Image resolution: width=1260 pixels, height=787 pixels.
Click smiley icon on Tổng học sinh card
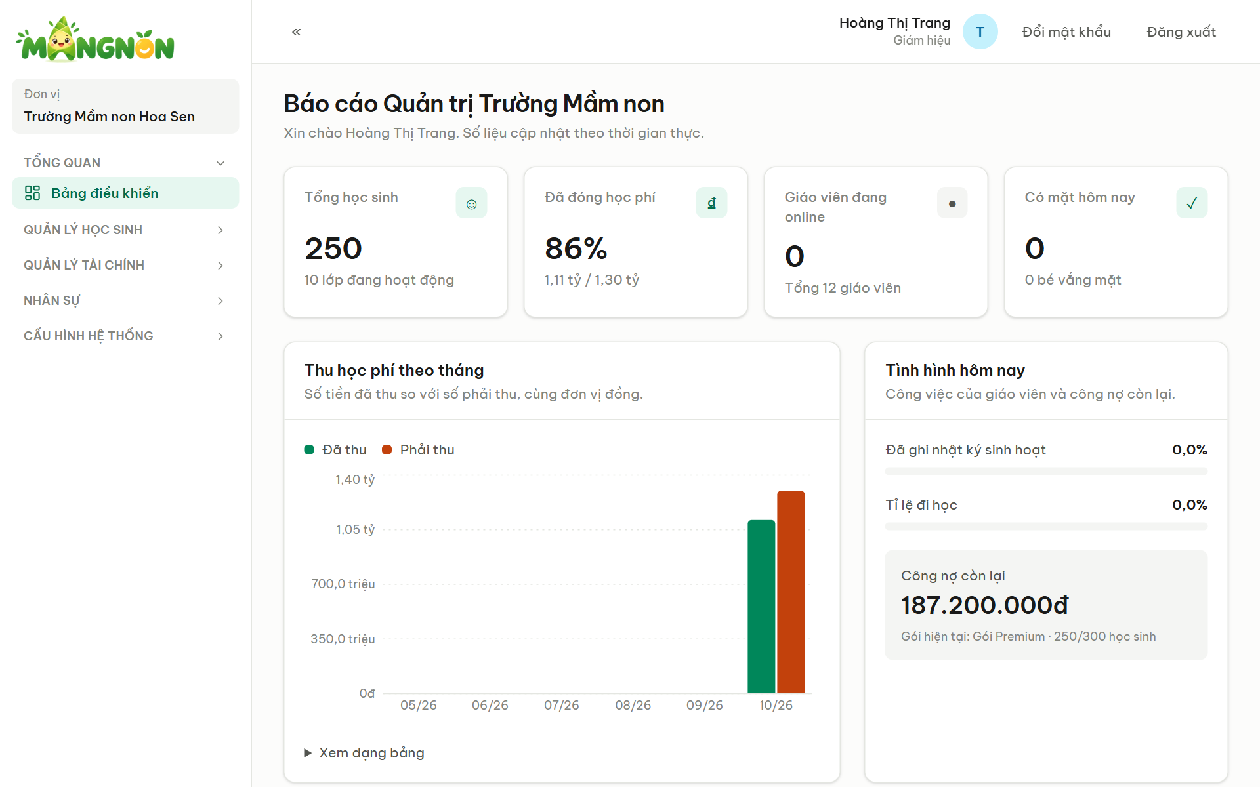471,203
